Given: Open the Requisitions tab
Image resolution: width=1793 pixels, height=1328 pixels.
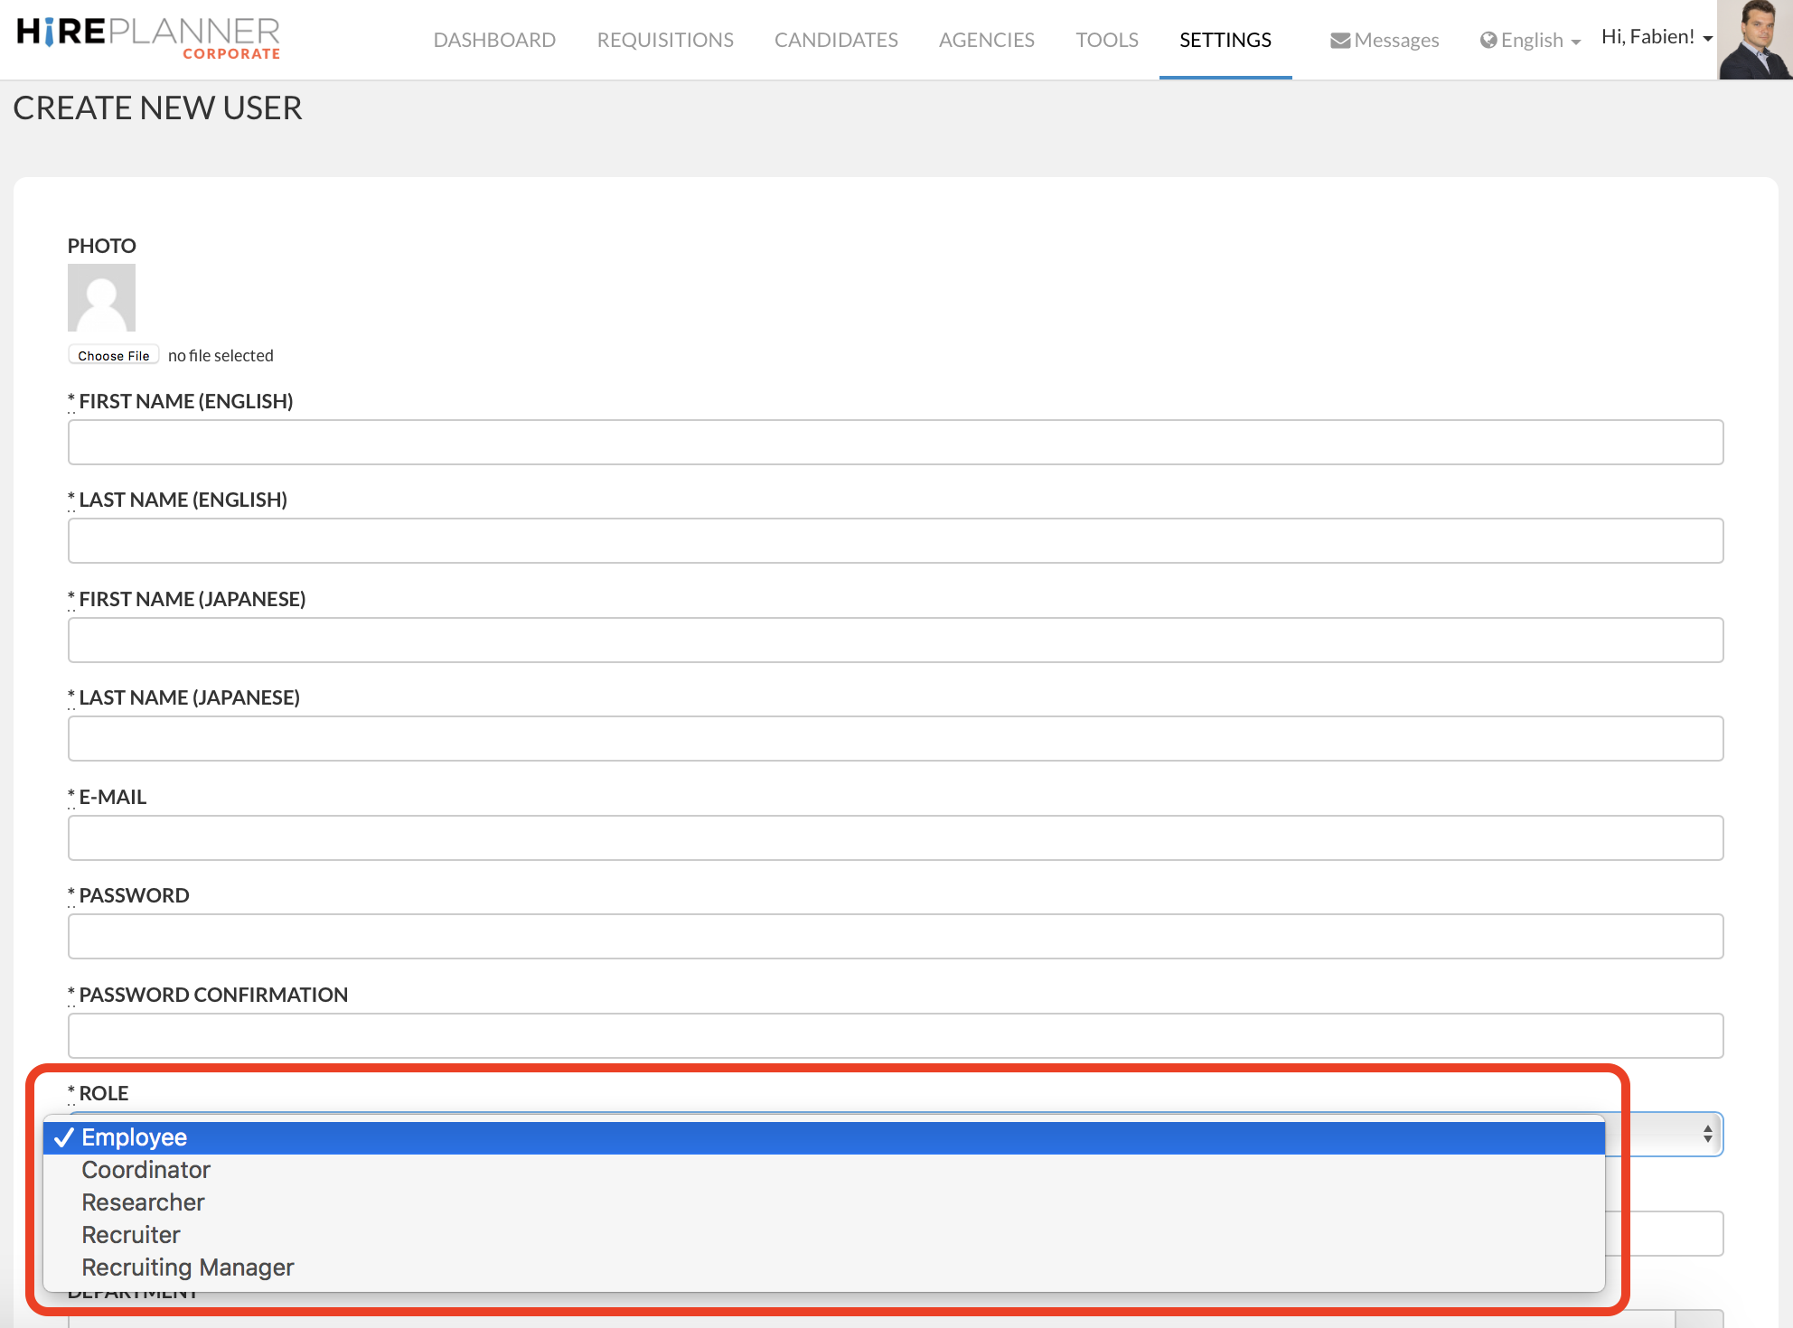Looking at the screenshot, I should (x=665, y=40).
